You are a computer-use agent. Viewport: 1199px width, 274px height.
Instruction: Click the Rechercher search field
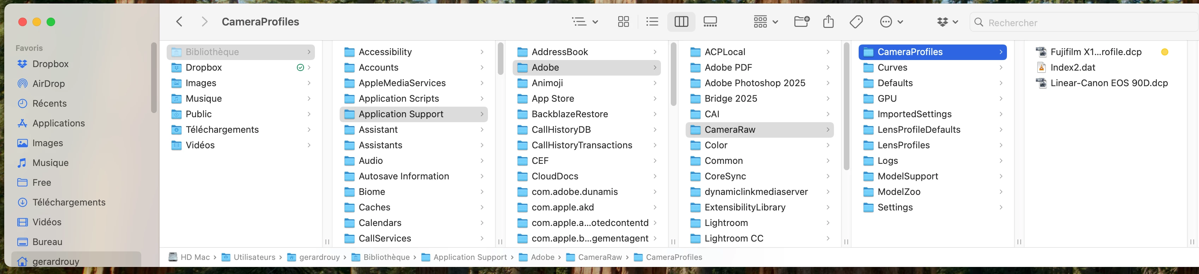pos(1085,22)
